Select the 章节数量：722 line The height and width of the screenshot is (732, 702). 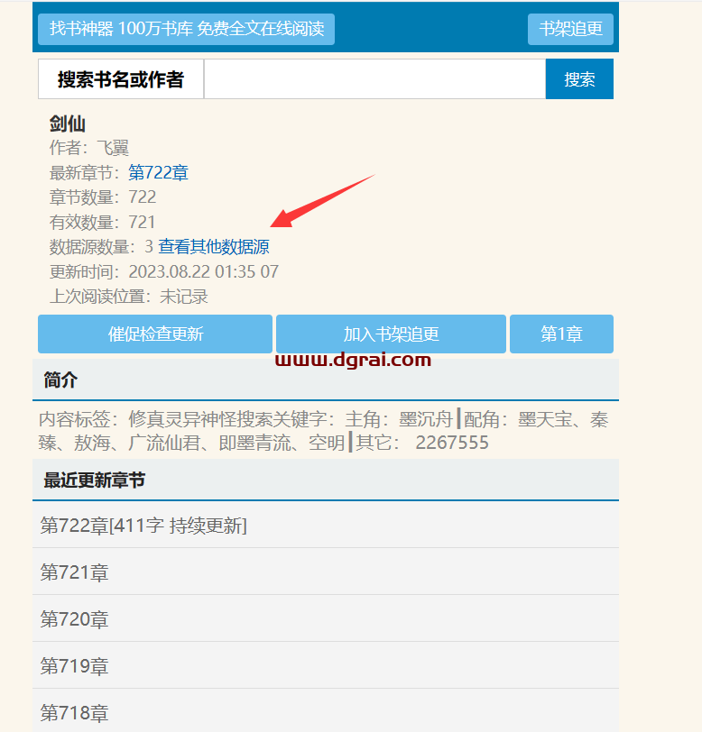pyautogui.click(x=103, y=197)
